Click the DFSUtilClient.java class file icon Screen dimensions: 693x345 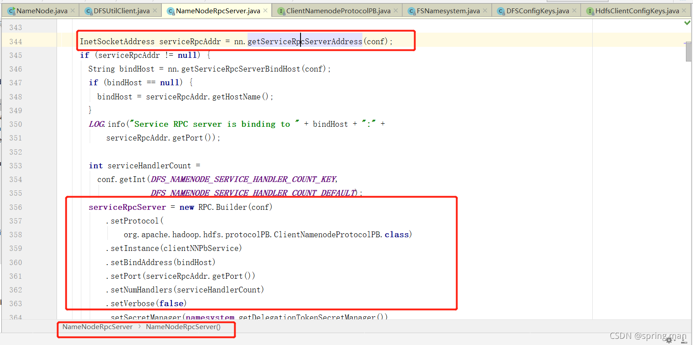click(x=88, y=11)
